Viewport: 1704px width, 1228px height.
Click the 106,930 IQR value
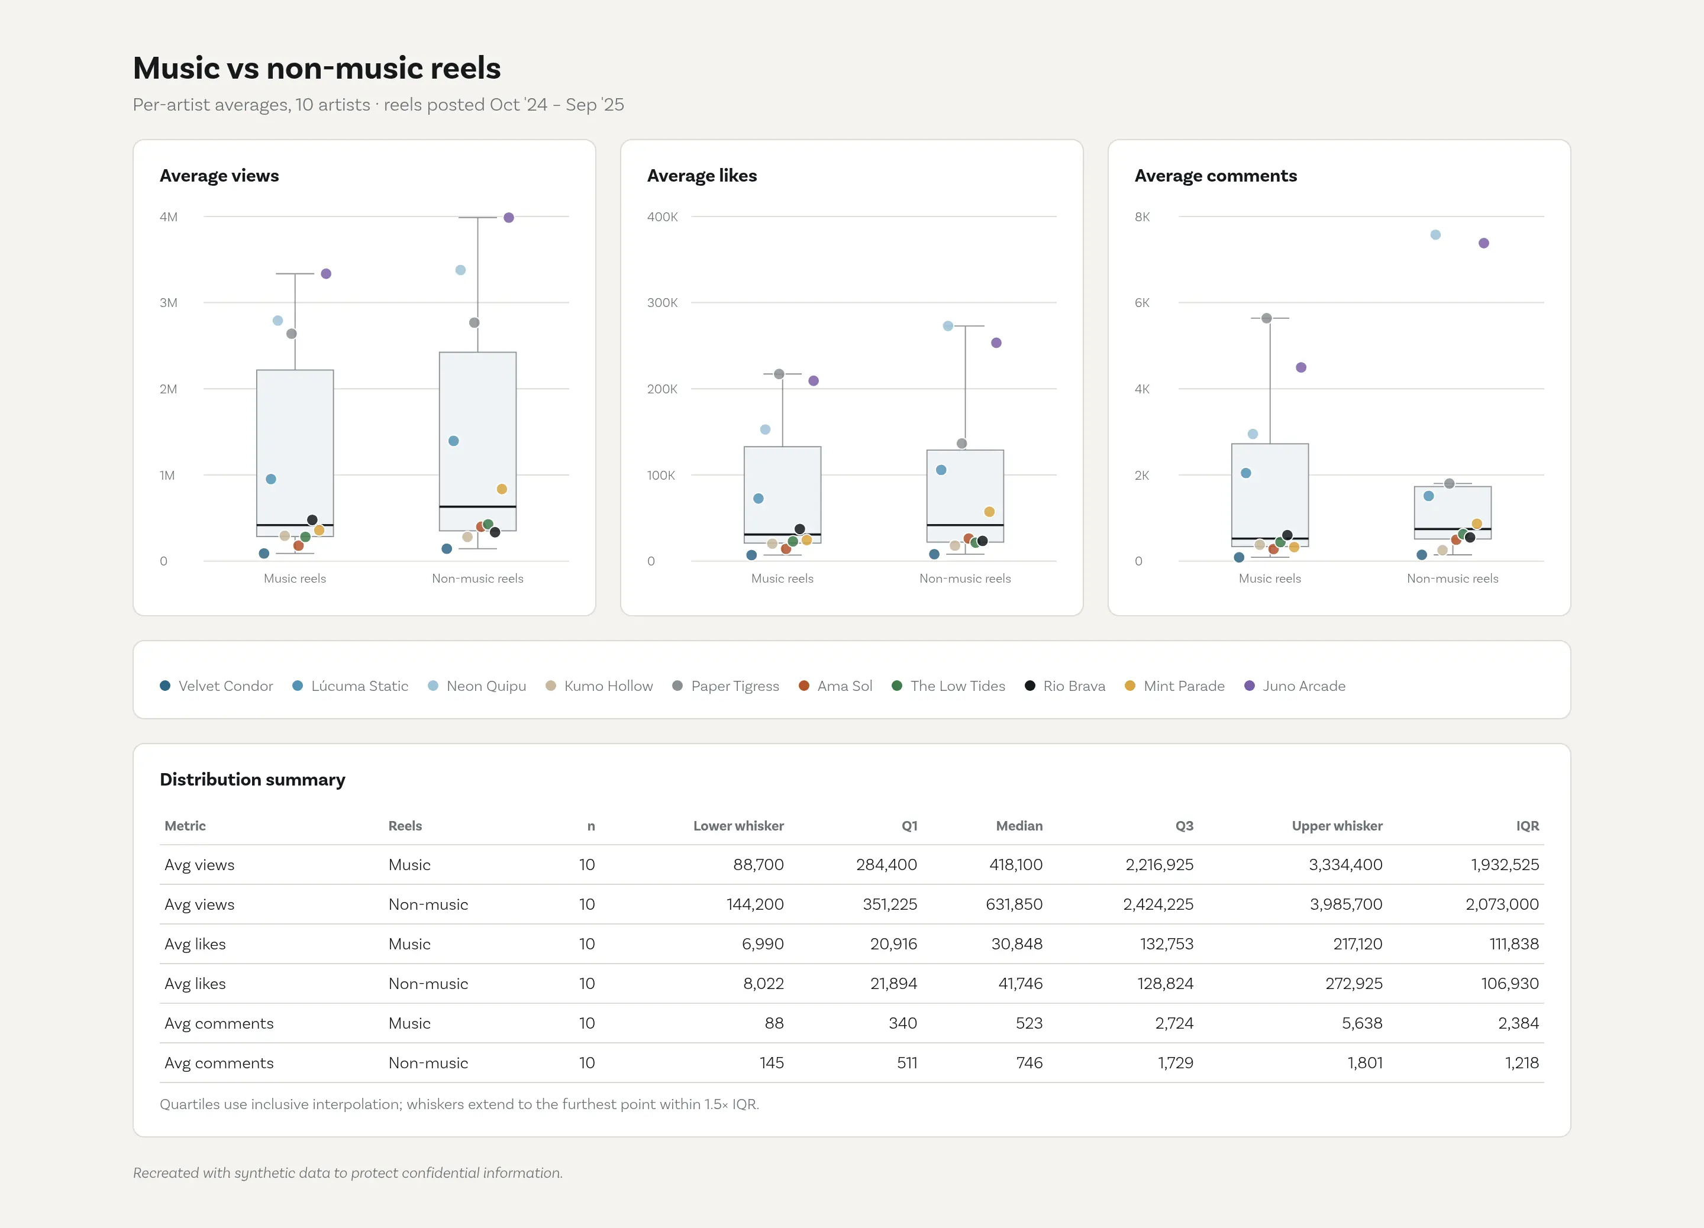click(1510, 984)
